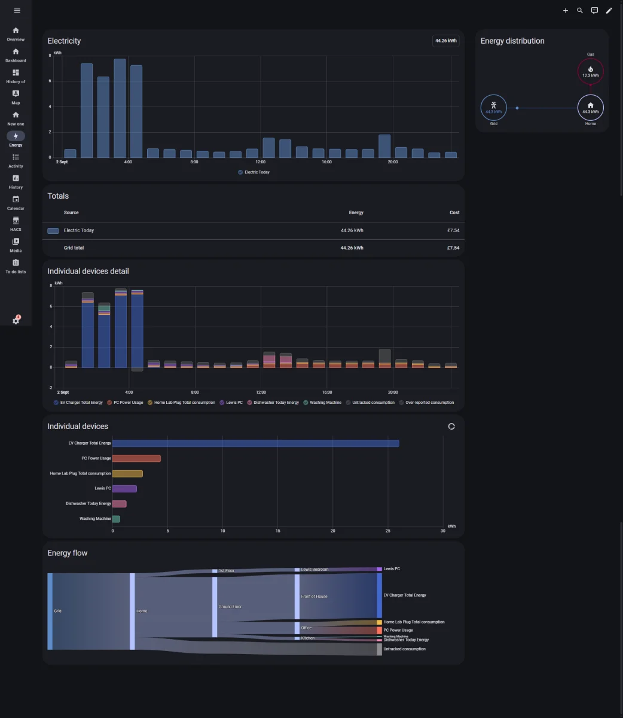Click the PC Power Usage bar in Individual devices
Screen dimensions: 623x718
[x=136, y=458]
